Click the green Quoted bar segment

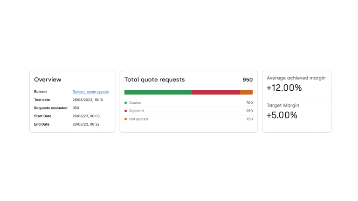[158, 92]
